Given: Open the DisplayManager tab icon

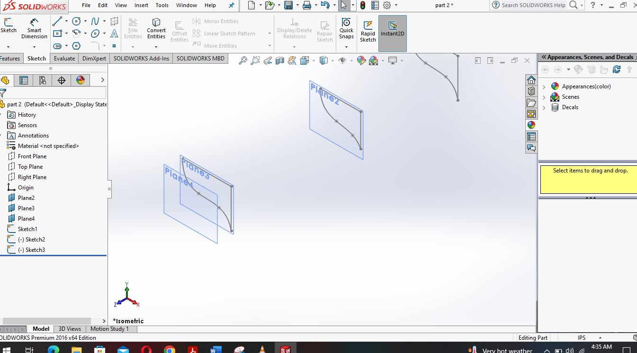Looking at the screenshot, I should 80,80.
